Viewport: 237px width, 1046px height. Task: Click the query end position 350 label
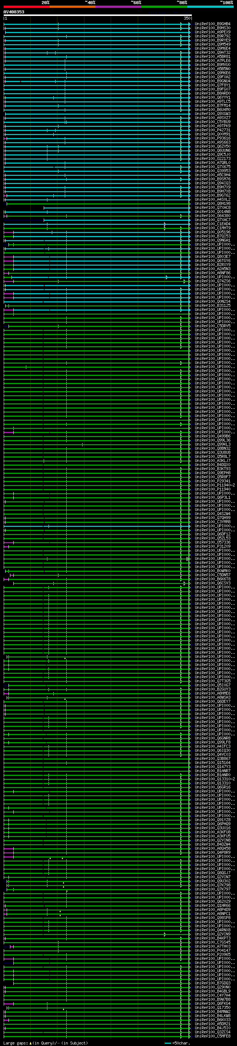[x=187, y=18]
